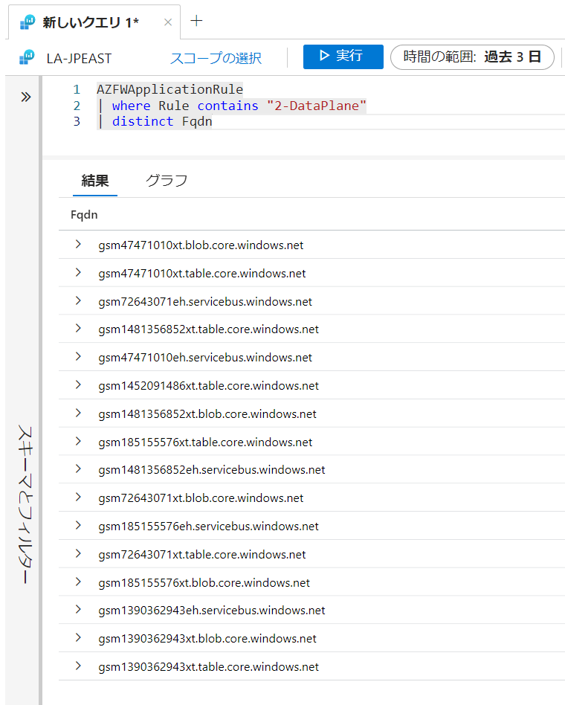Switch to the グラフ tab

click(x=167, y=181)
